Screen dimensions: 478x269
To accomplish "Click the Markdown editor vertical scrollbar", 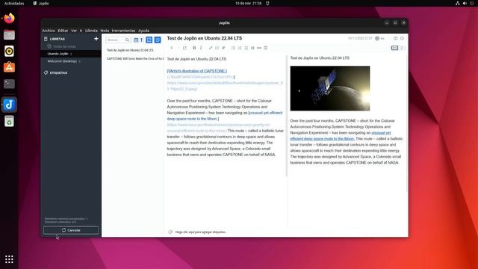I will (x=287, y=116).
